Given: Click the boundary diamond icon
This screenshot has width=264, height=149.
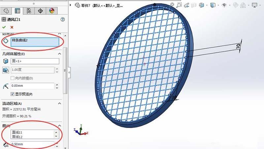Looking at the screenshot, I should [6, 41].
